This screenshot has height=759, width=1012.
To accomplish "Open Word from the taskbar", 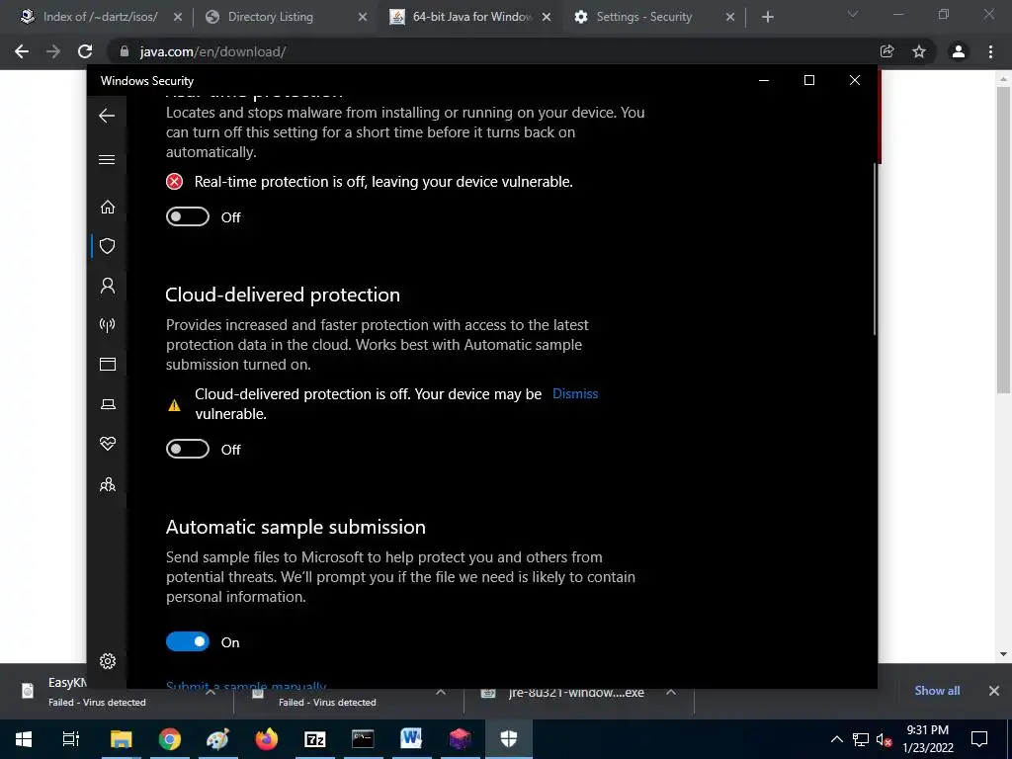I will click(x=411, y=739).
